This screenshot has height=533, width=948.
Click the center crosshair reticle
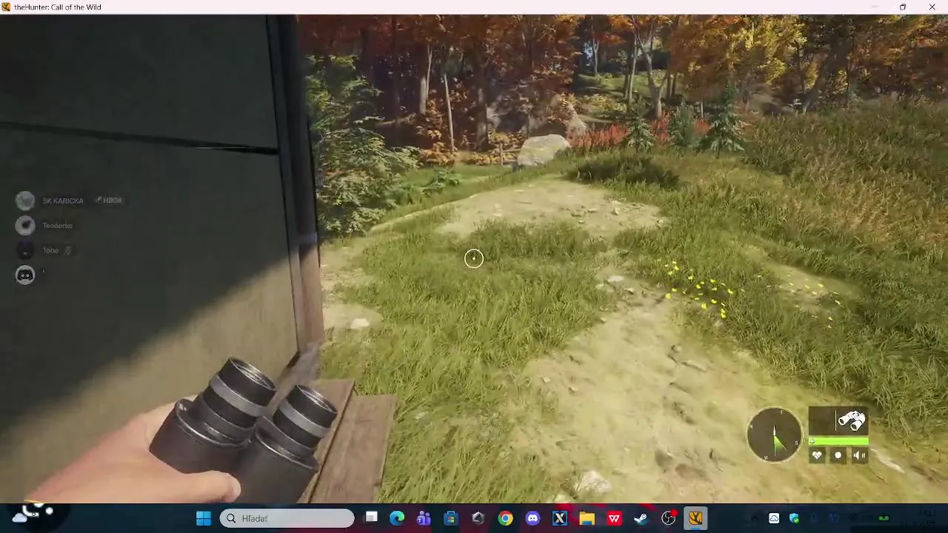pos(474,258)
